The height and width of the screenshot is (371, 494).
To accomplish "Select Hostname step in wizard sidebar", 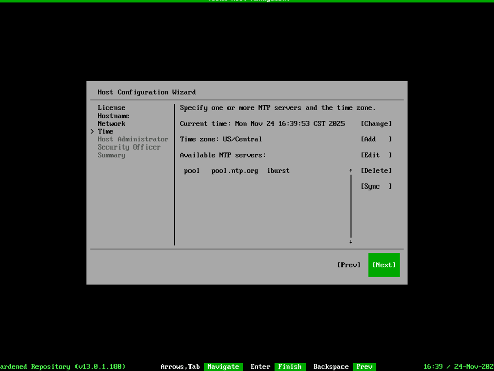I will (113, 116).
